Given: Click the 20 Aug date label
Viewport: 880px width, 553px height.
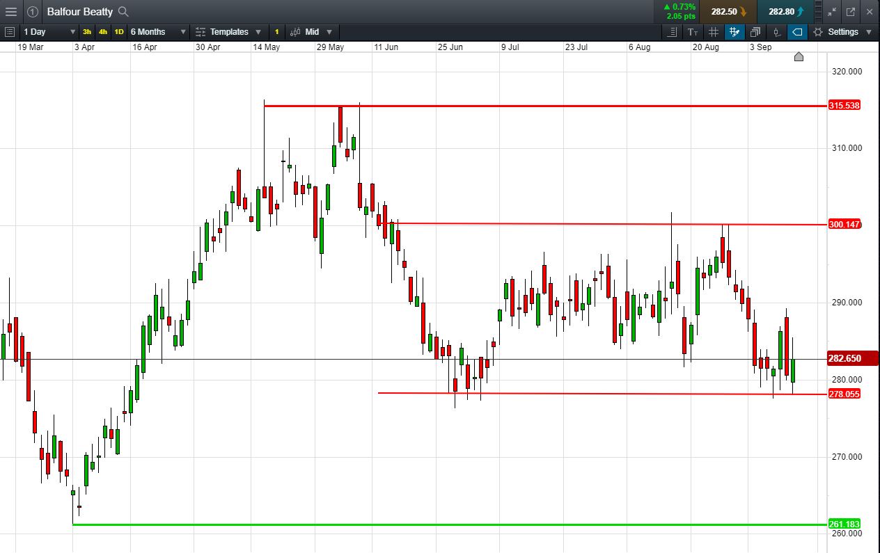Looking at the screenshot, I should [x=706, y=47].
